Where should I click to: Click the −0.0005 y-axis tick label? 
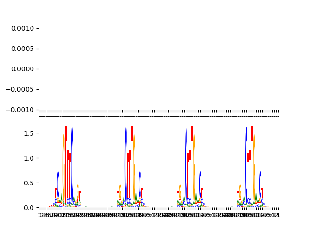point(20,89)
